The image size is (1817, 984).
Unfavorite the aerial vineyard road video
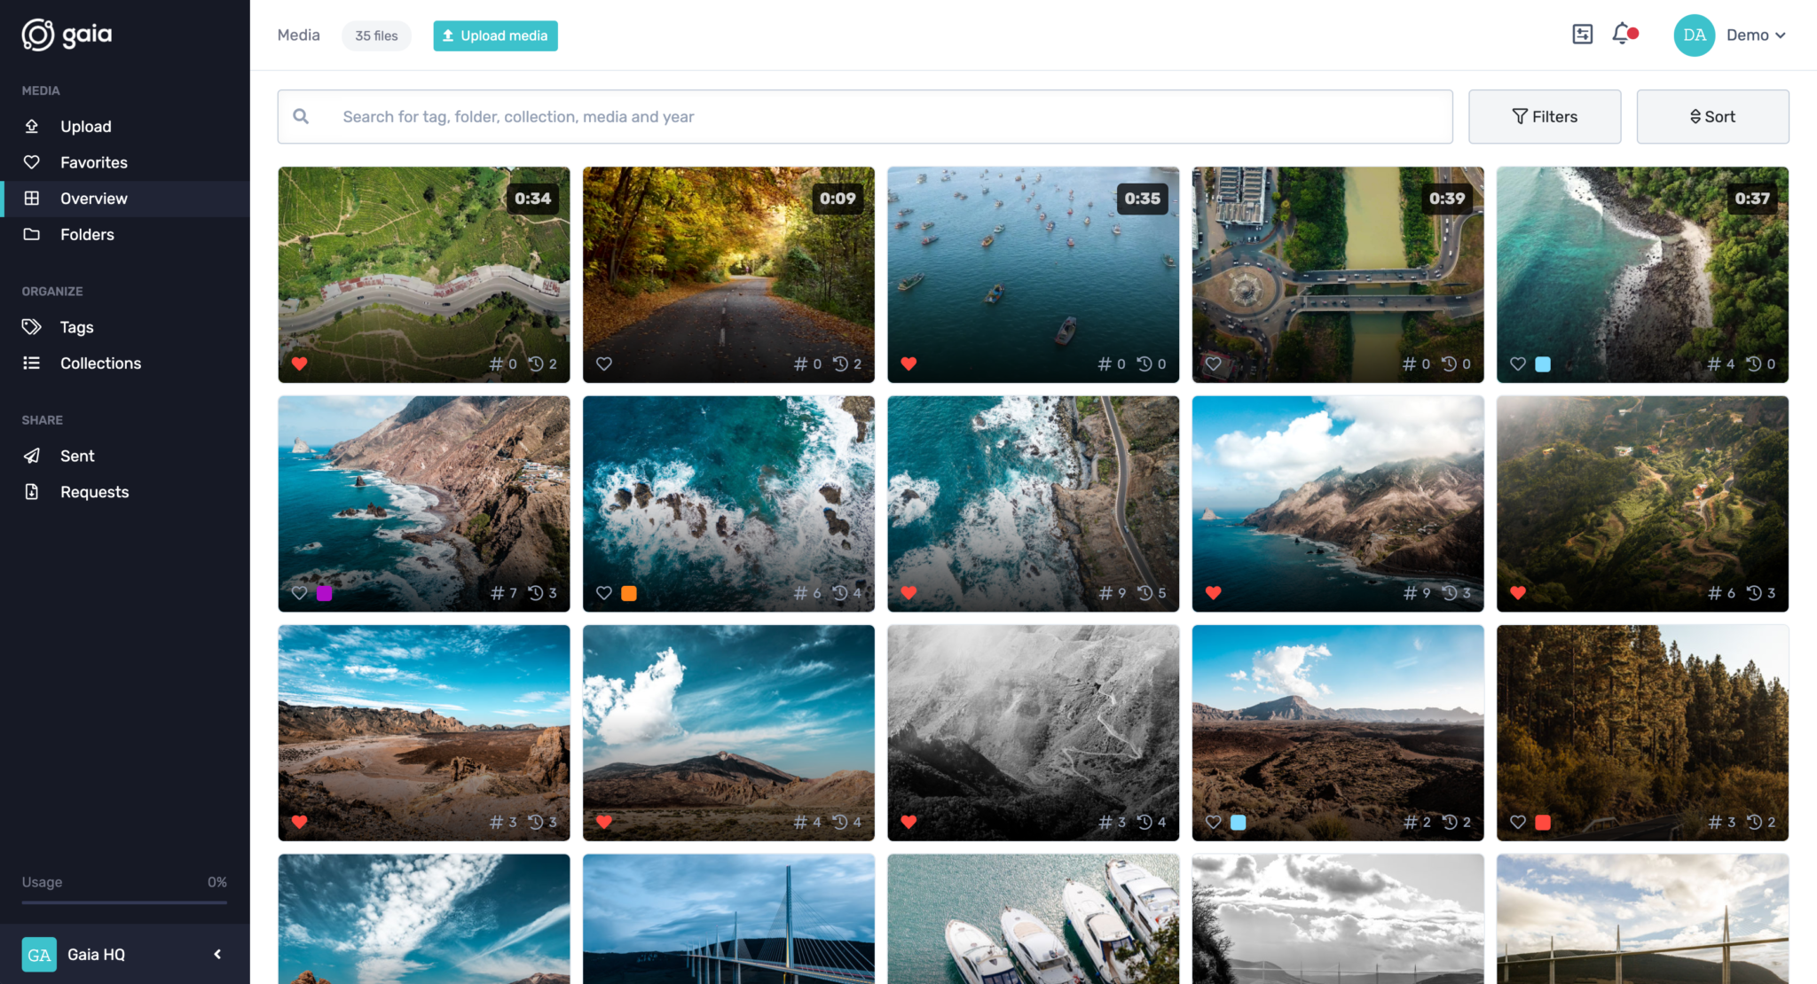(299, 363)
